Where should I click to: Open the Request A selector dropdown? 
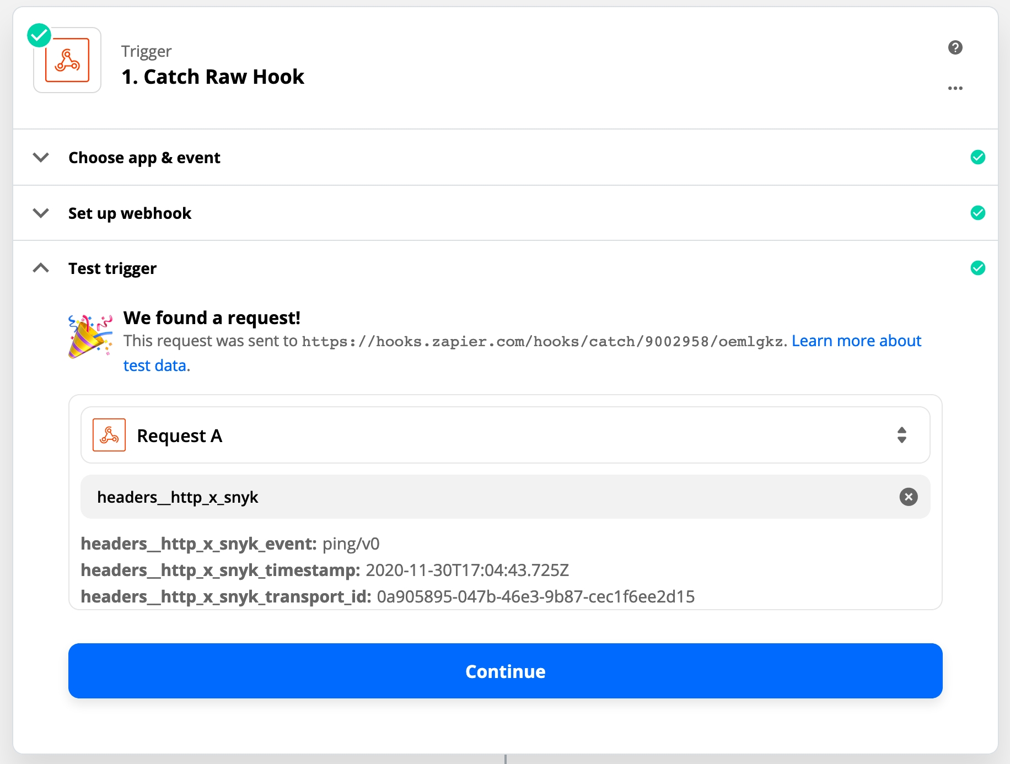(x=901, y=435)
